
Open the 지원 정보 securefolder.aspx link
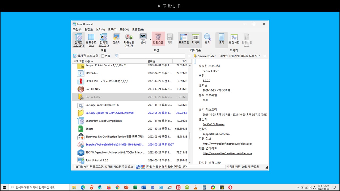tap(227, 144)
